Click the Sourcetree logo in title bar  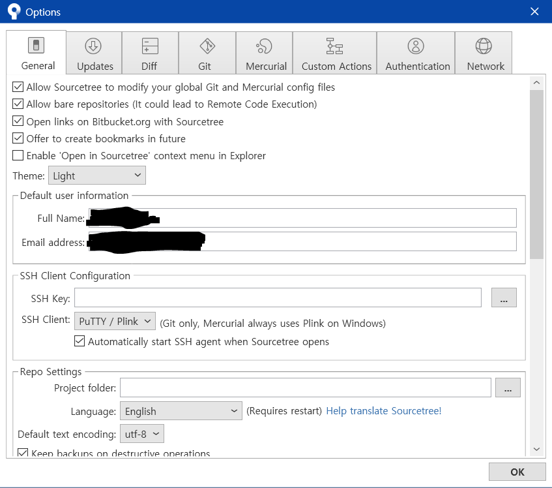click(x=14, y=11)
